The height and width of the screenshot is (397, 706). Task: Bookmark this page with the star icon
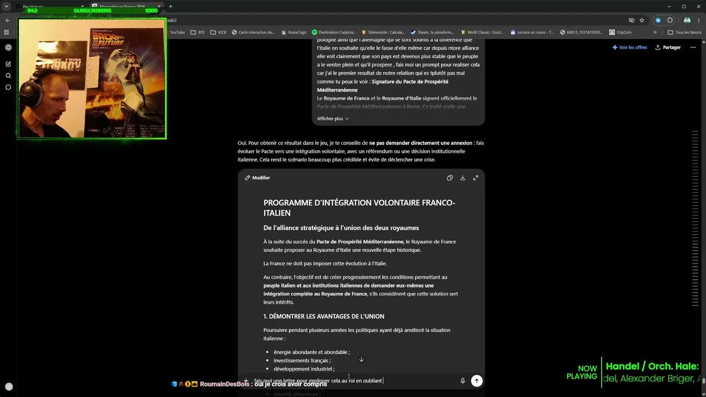pos(641,20)
